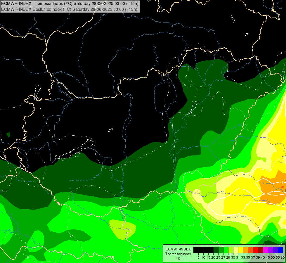The width and height of the screenshot is (286, 263).
Task: Click the '-1' contour label on orange area
Action: click(282, 183)
